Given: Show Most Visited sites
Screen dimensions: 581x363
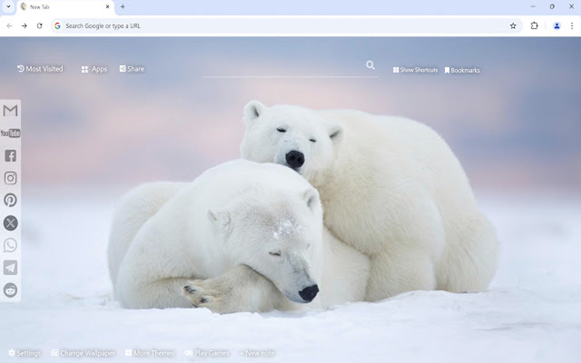Looking at the screenshot, I should coord(40,68).
